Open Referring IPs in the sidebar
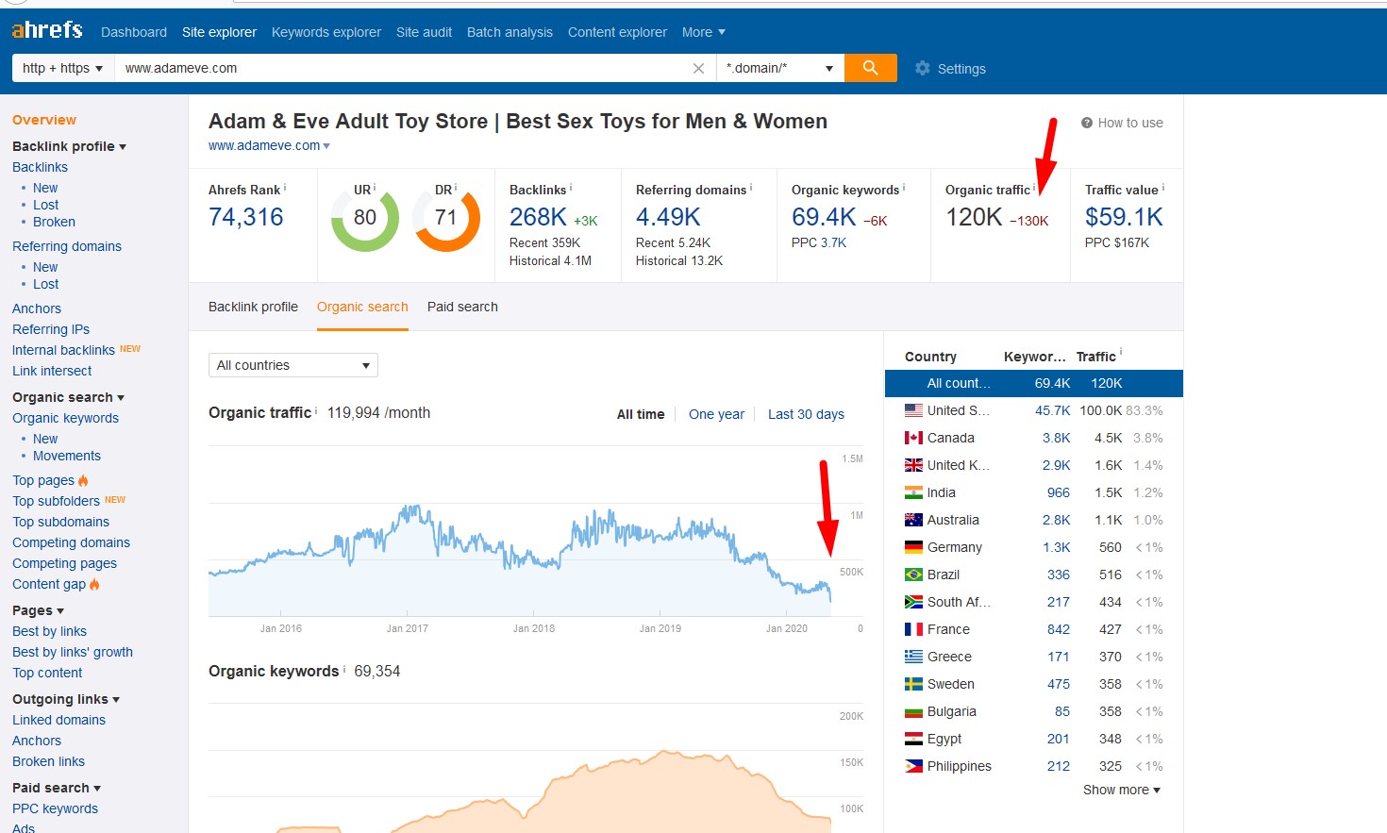This screenshot has width=1387, height=833. coord(51,329)
